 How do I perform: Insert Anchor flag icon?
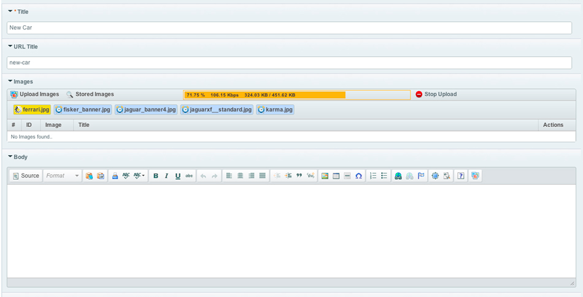tap(421, 176)
